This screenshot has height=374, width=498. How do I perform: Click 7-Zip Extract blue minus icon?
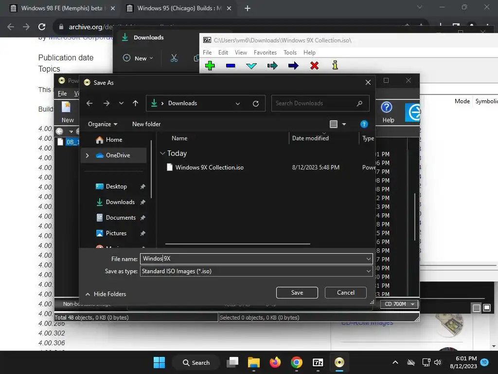point(231,66)
